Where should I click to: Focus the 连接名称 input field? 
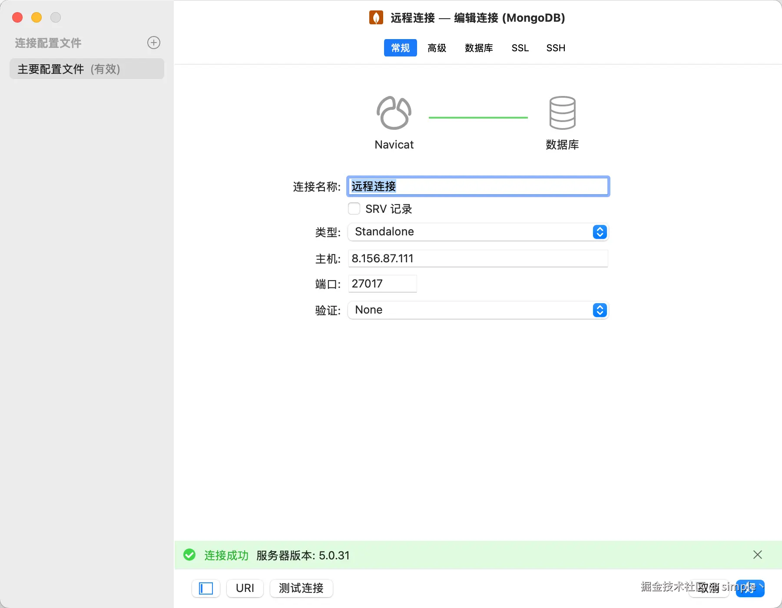click(478, 186)
